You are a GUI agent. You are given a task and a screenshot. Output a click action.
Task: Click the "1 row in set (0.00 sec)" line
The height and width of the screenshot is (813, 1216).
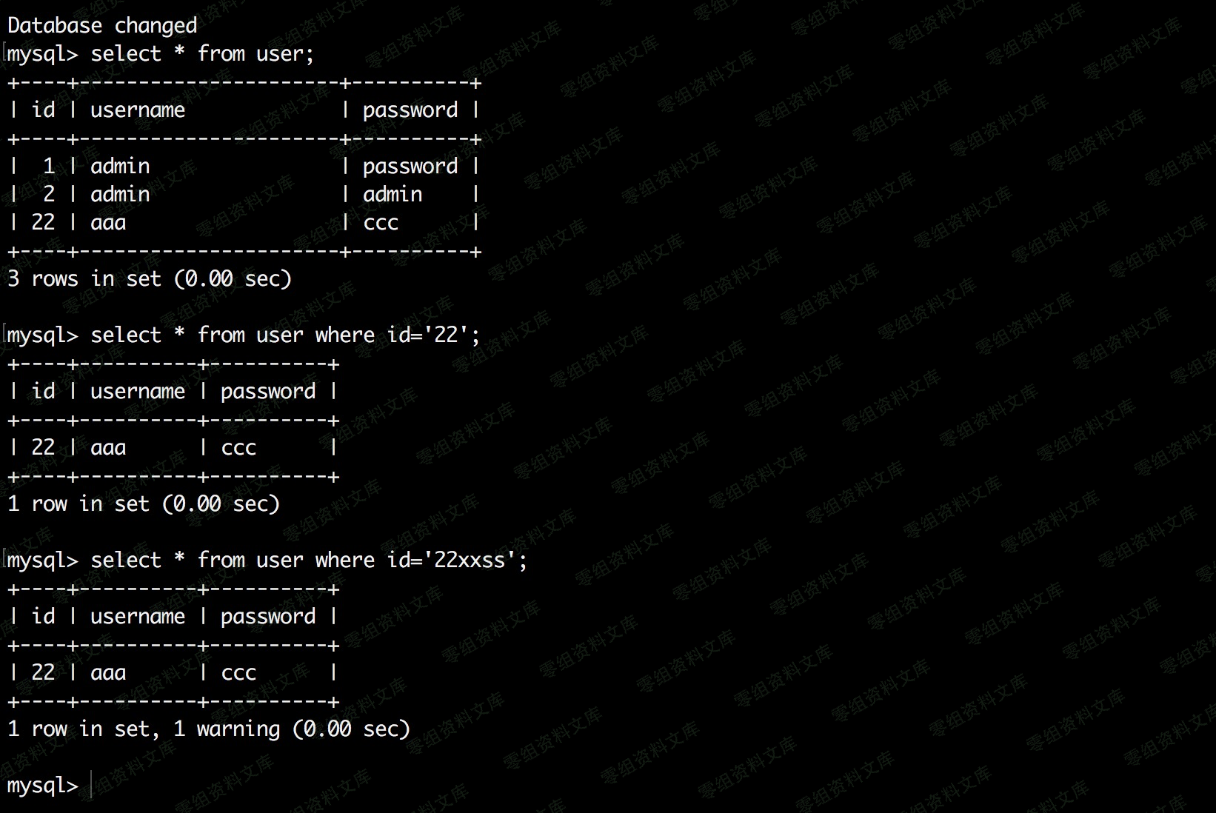tap(144, 503)
